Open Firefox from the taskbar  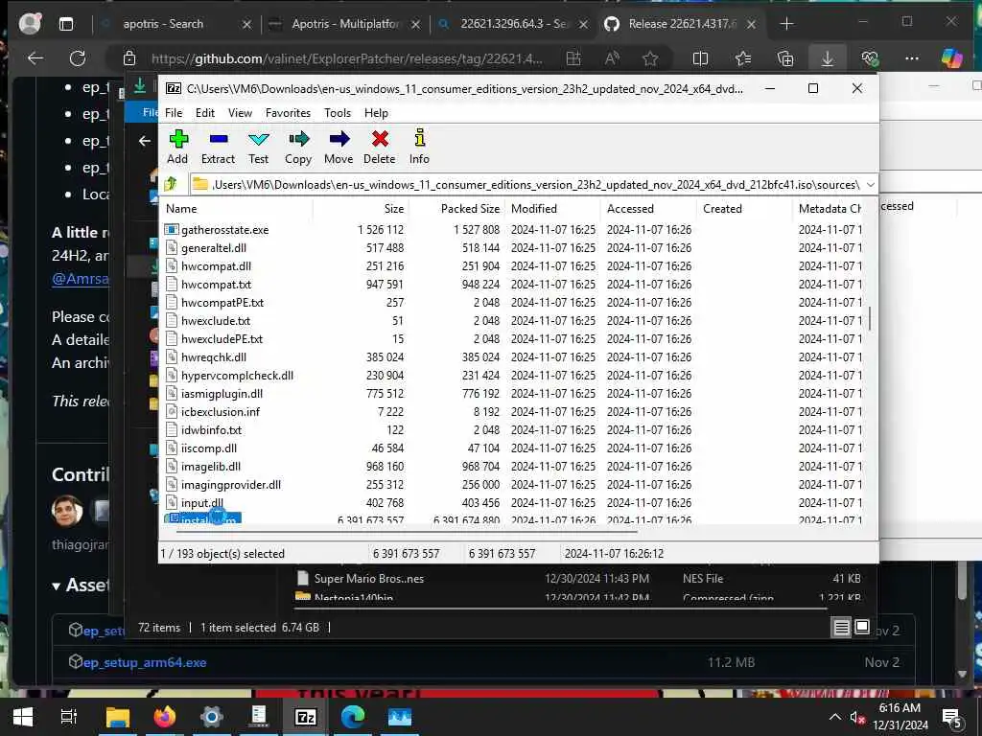click(x=165, y=716)
